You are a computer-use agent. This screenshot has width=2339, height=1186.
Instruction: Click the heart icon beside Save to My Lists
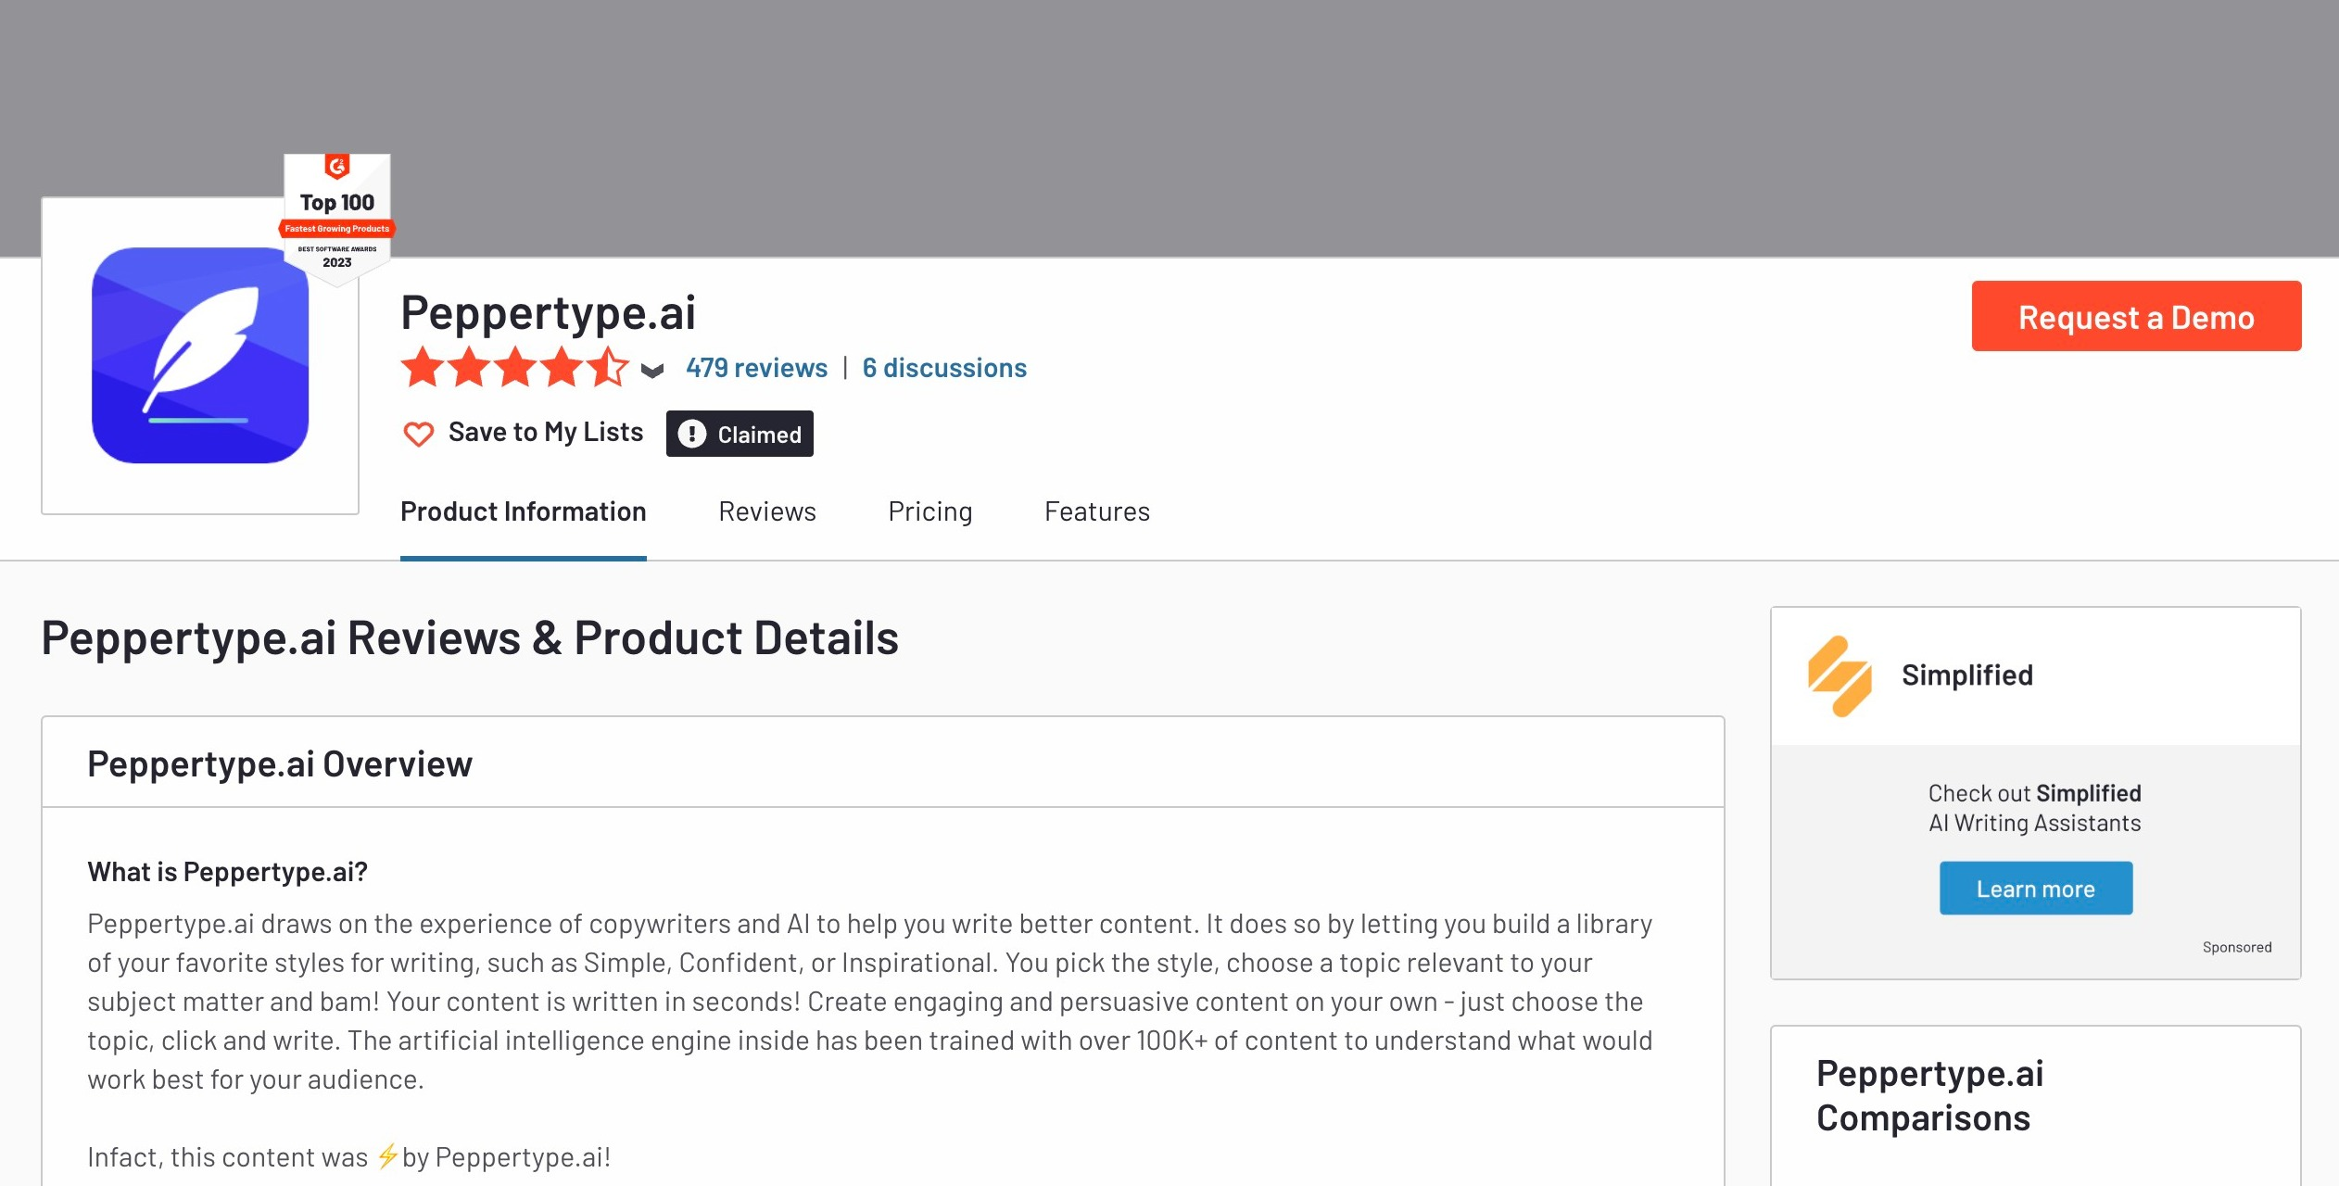click(419, 433)
